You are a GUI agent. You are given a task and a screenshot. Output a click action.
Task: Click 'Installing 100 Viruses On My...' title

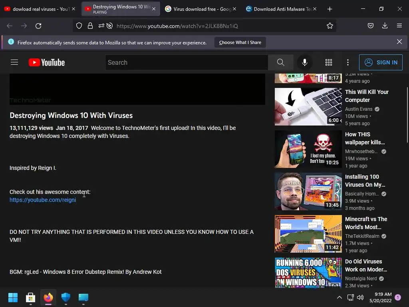tap(365, 181)
